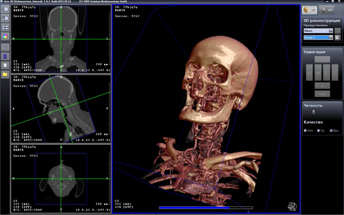This screenshot has width=344, height=215.
Task: Click the white document page icon
Action: click(x=5, y=66)
